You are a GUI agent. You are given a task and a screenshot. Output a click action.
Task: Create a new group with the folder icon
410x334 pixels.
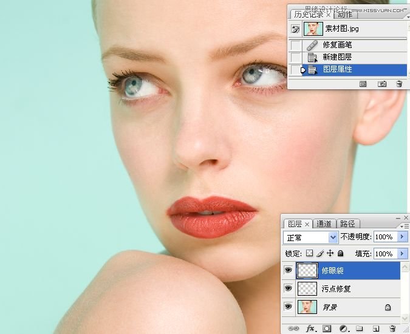coord(360,329)
